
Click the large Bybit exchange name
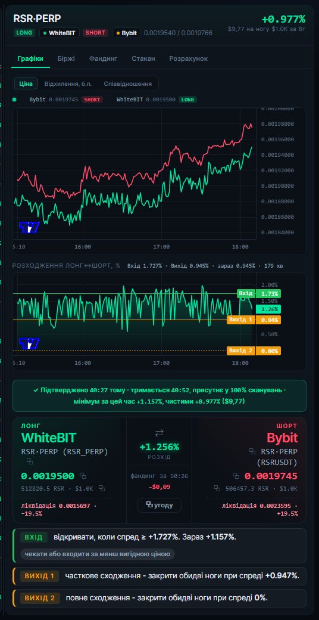[282, 438]
